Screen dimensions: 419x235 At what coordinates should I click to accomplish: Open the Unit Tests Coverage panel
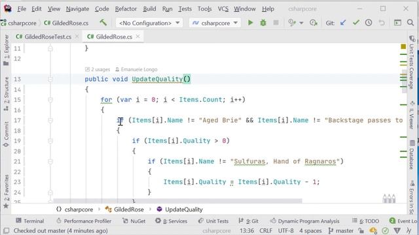[x=412, y=63]
